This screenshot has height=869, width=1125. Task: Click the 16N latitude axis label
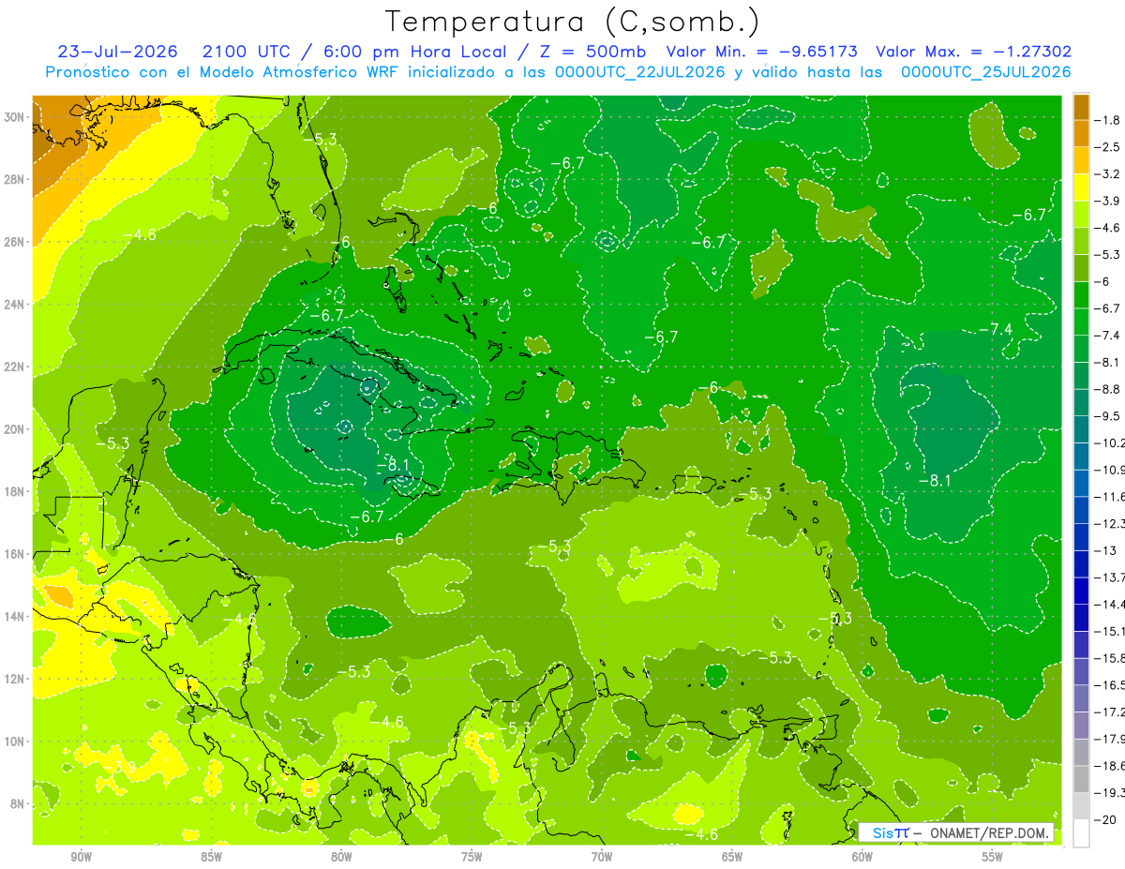coord(15,553)
